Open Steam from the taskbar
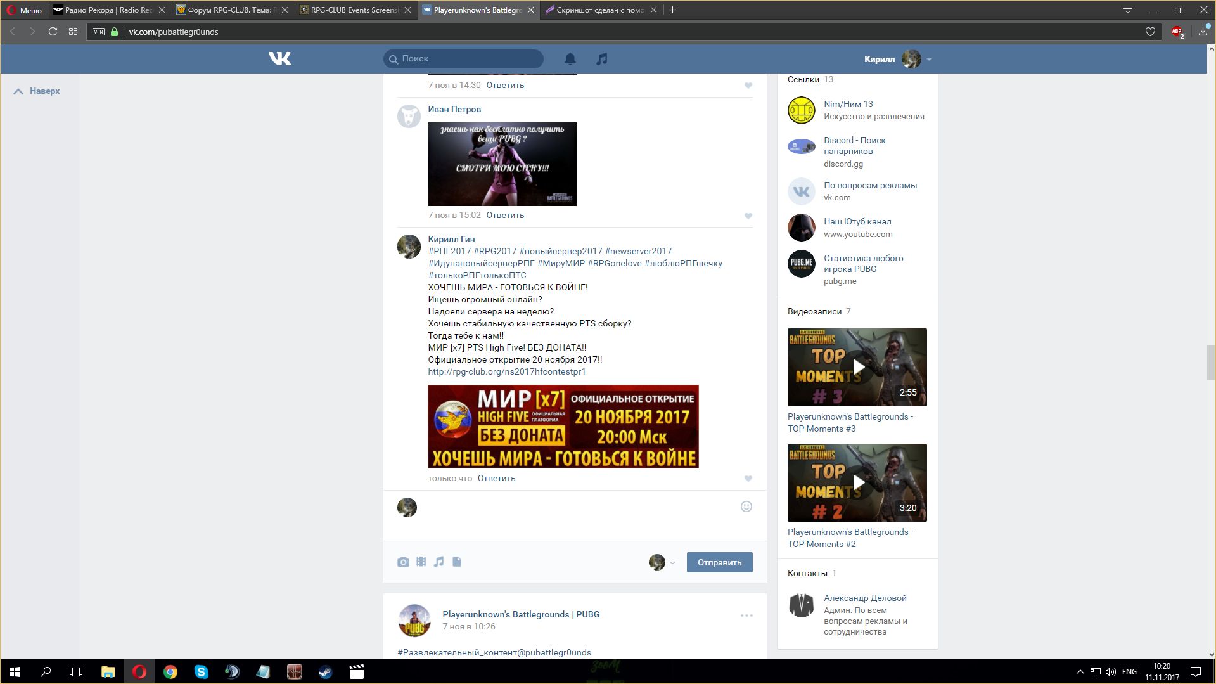 (x=325, y=672)
